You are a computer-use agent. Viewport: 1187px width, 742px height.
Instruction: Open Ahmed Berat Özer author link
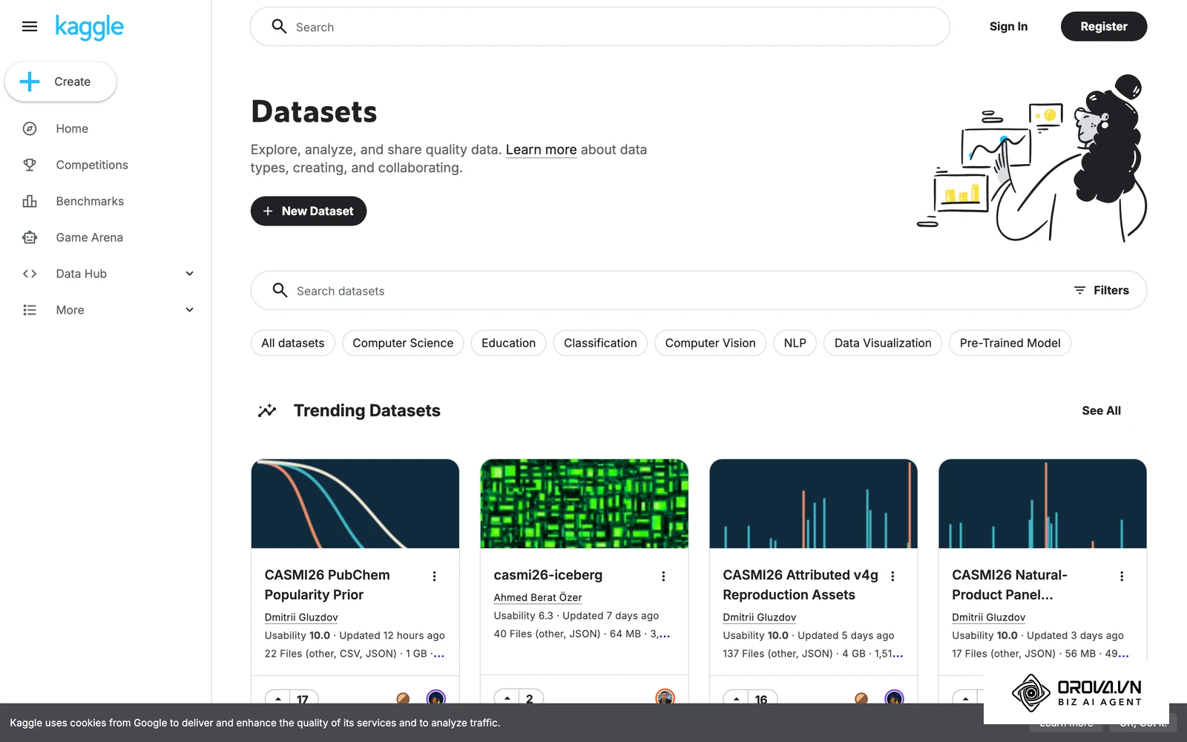538,597
